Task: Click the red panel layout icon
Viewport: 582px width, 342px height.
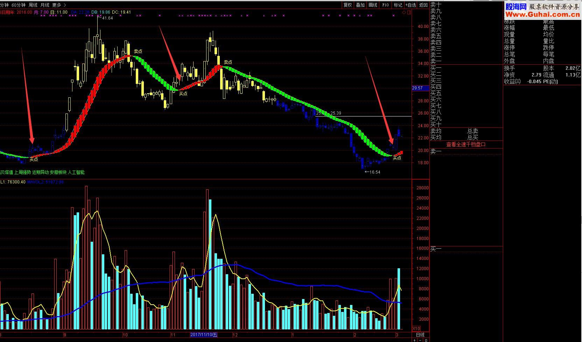Action: click(x=409, y=13)
